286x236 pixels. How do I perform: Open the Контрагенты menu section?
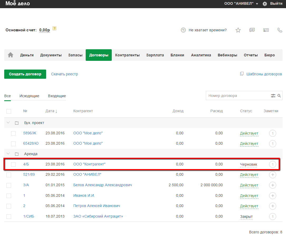(x=127, y=55)
